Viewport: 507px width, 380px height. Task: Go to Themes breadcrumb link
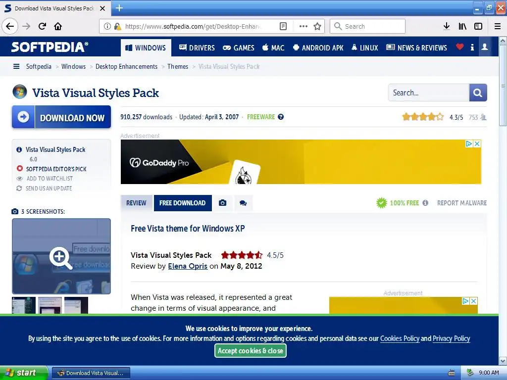[x=178, y=67]
